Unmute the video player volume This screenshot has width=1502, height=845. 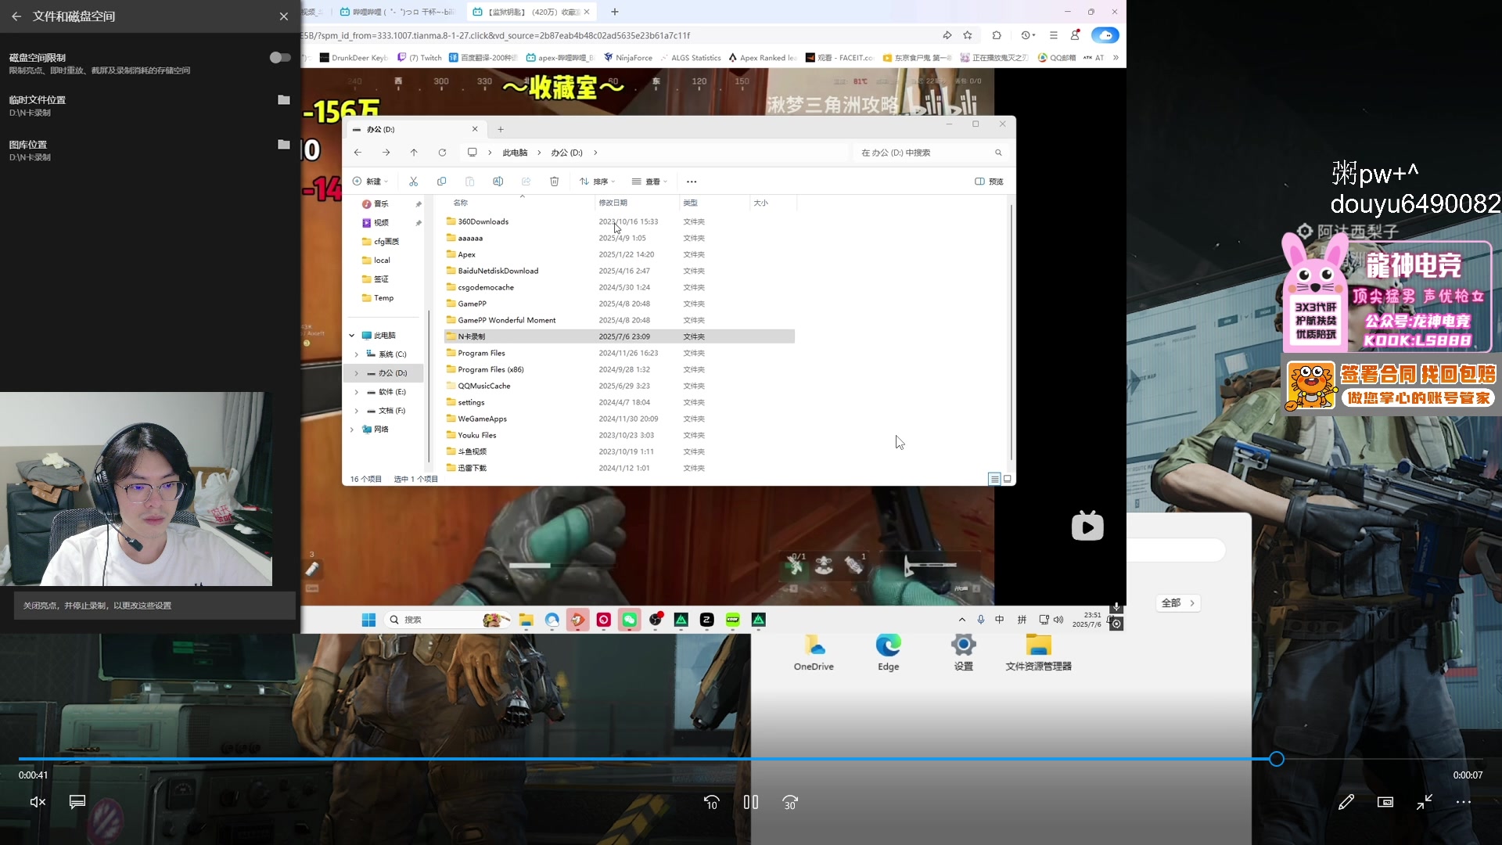pos(38,802)
